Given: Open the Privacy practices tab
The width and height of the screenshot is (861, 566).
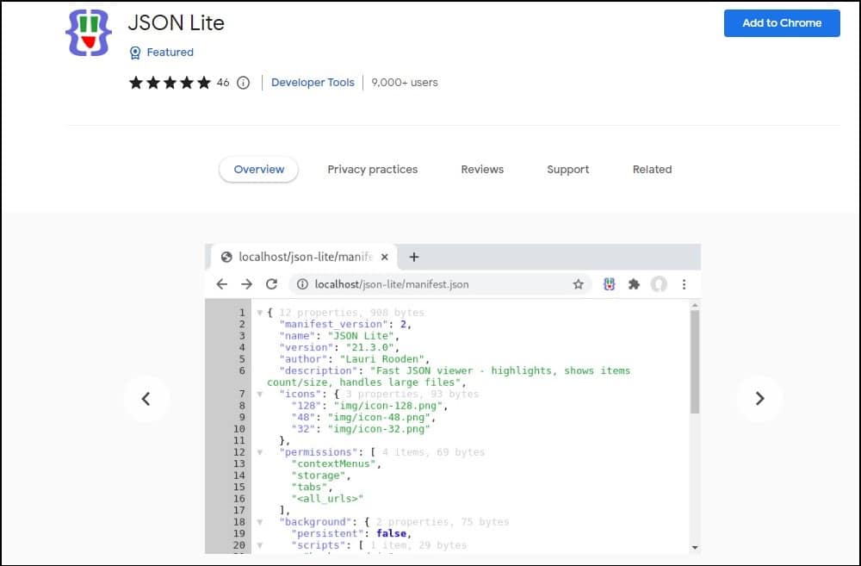Looking at the screenshot, I should click(x=372, y=170).
